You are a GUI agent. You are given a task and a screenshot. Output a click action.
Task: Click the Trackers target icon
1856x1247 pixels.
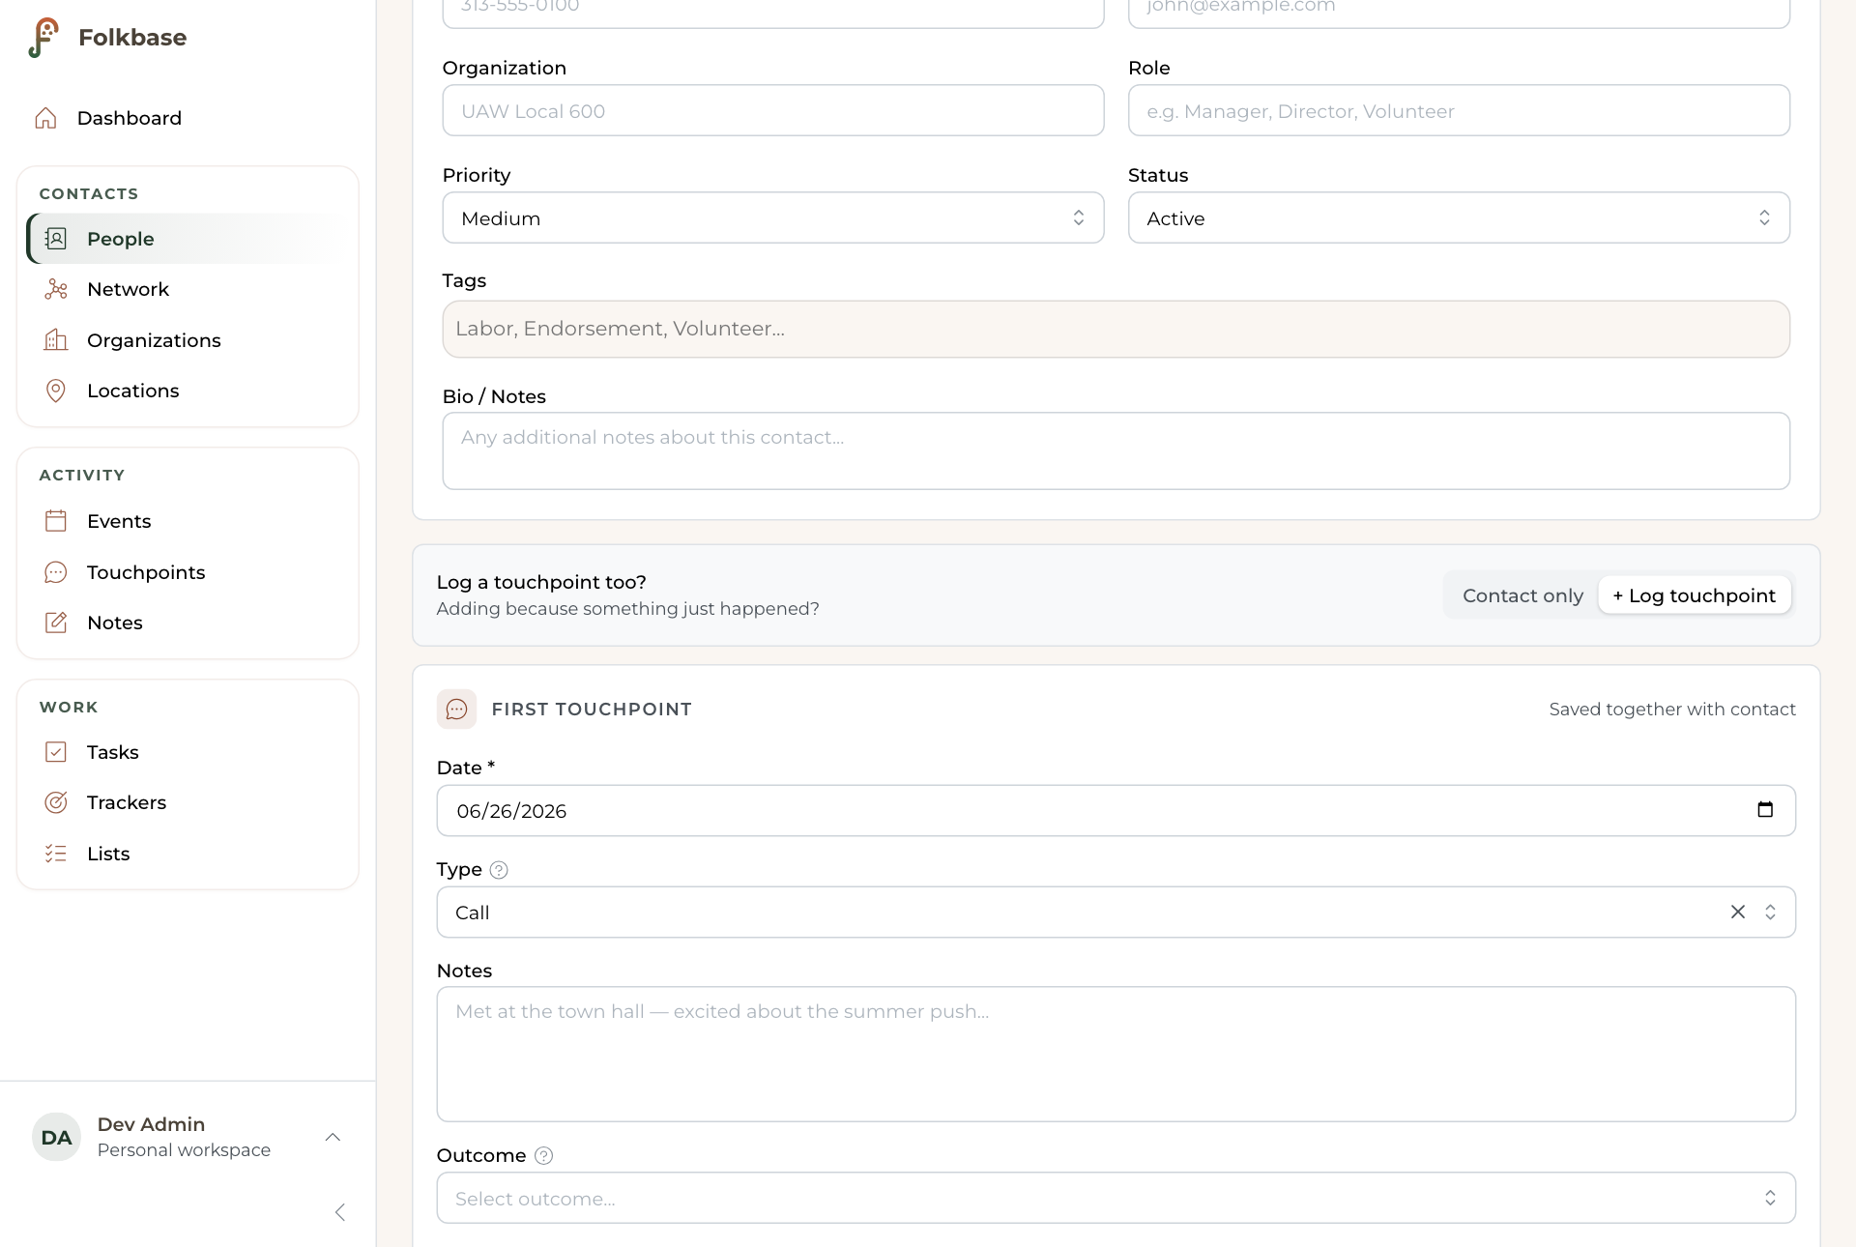click(x=56, y=802)
